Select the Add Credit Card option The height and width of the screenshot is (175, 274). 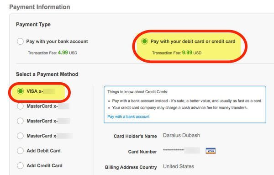coord(20,165)
